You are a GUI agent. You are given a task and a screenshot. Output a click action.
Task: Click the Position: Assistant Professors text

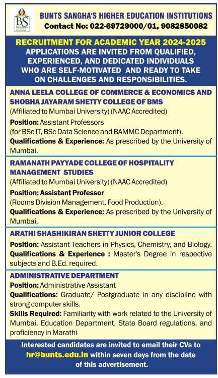coord(57,122)
